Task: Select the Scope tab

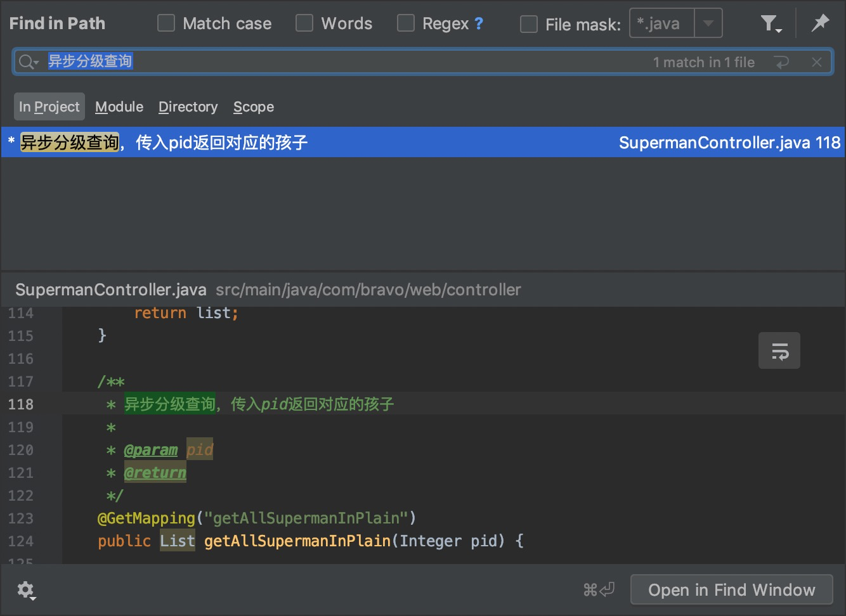Action: pos(254,107)
